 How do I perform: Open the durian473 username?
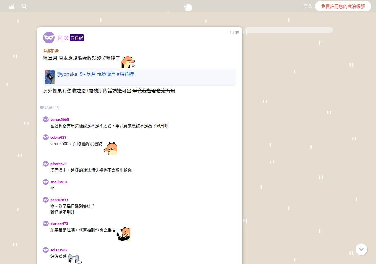[x=59, y=224]
